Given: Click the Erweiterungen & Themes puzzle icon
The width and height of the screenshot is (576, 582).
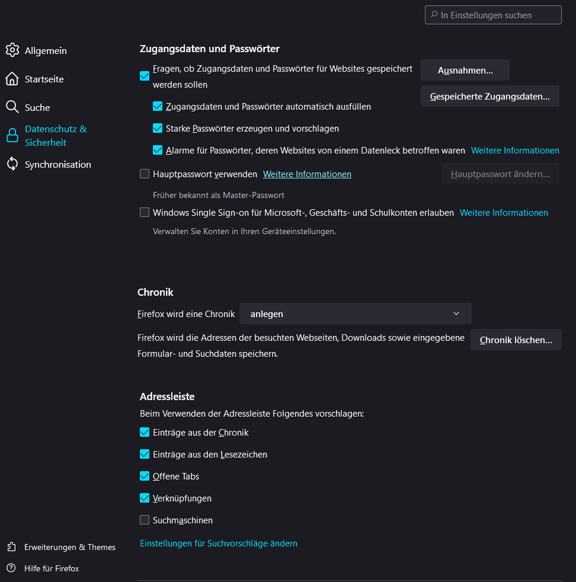Looking at the screenshot, I should pyautogui.click(x=11, y=547).
